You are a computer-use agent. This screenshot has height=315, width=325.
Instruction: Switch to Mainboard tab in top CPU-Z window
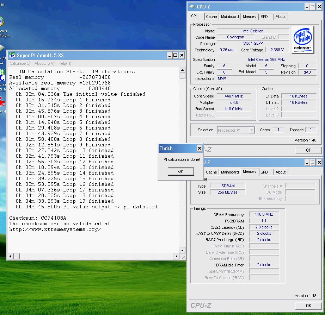click(230, 17)
